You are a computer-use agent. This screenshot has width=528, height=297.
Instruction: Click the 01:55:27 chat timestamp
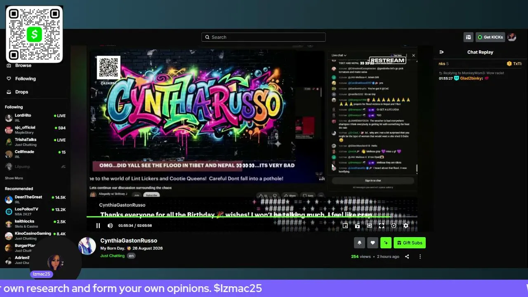[x=446, y=78]
